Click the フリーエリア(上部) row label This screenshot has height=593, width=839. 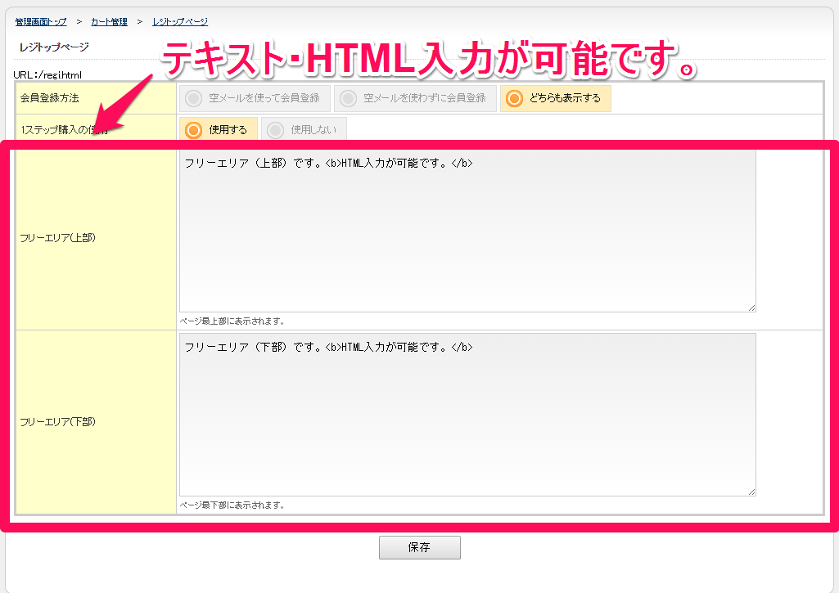[x=56, y=238]
